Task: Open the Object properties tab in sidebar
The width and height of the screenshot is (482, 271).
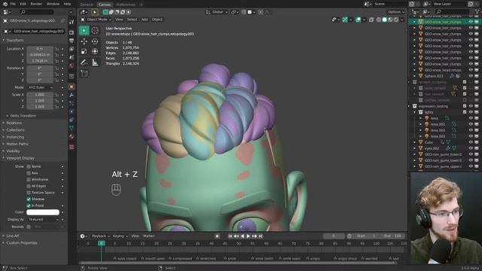Action: (x=72, y=87)
